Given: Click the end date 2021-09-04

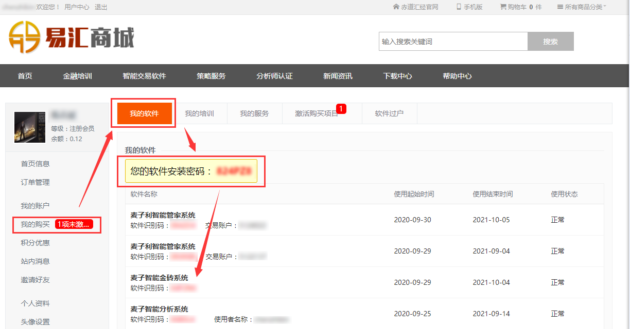Looking at the screenshot, I should coord(492,251).
